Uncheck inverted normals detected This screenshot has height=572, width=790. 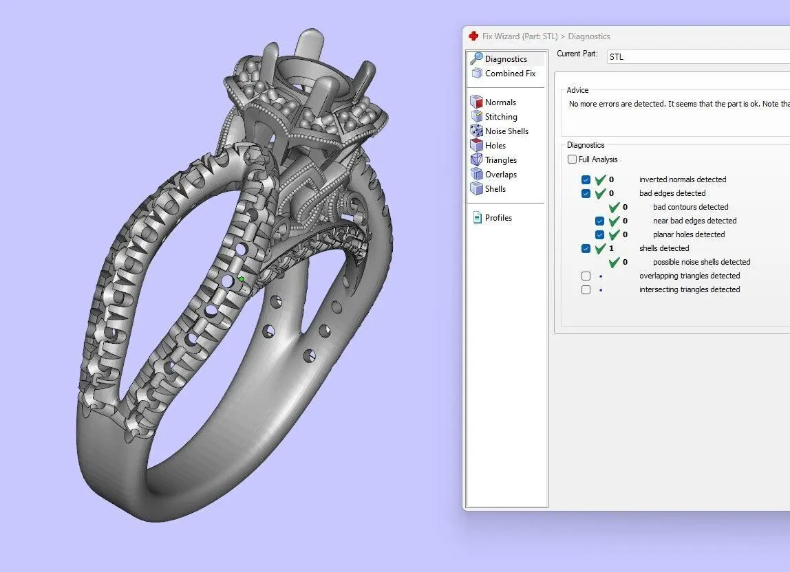pyautogui.click(x=586, y=179)
